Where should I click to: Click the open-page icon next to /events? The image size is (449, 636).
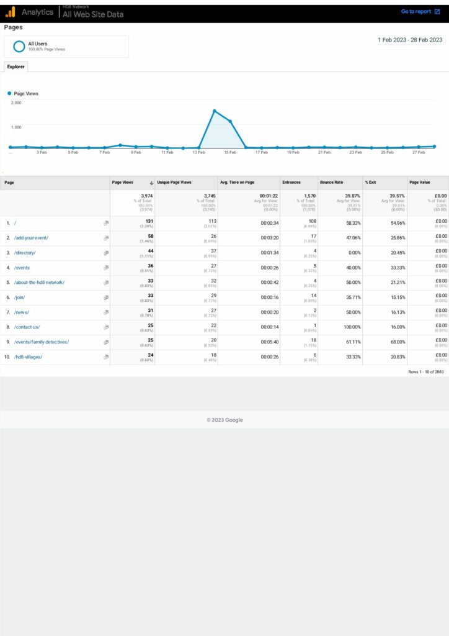pyautogui.click(x=106, y=268)
